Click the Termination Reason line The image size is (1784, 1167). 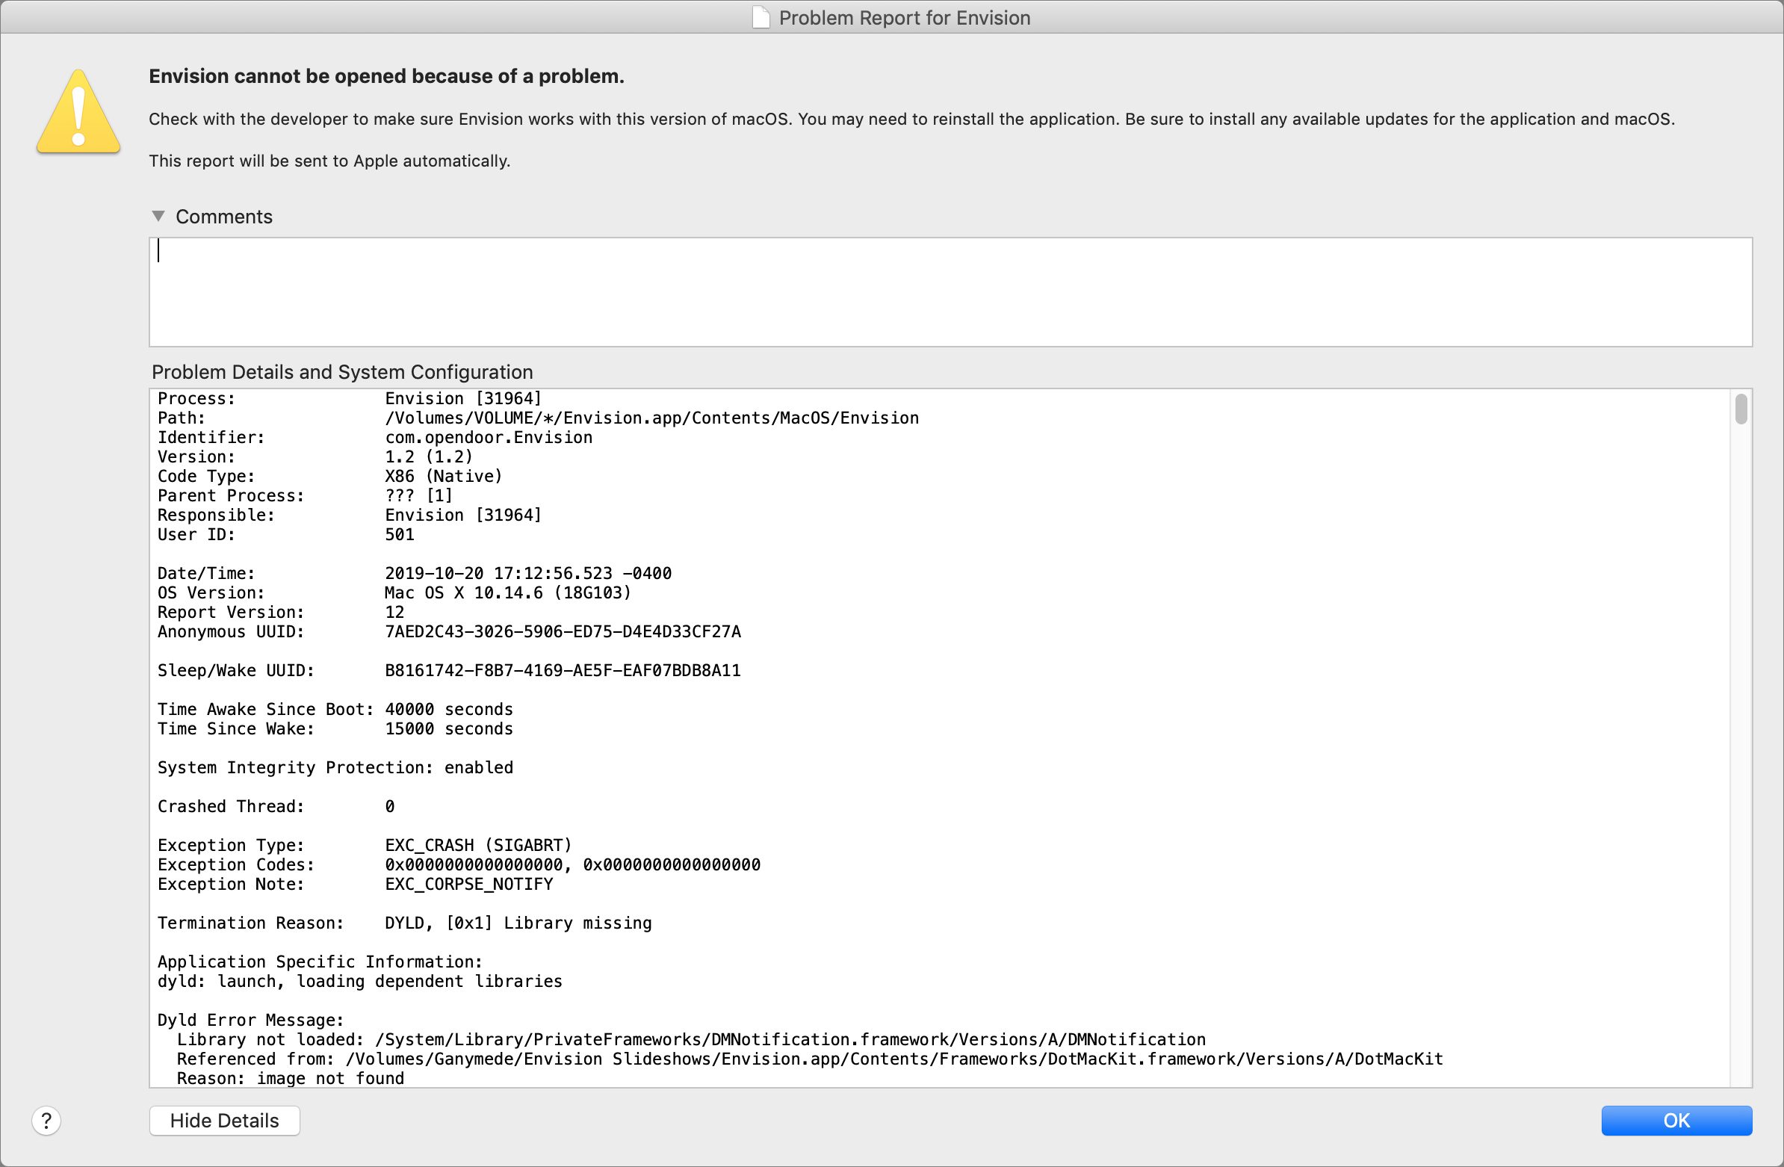point(404,923)
